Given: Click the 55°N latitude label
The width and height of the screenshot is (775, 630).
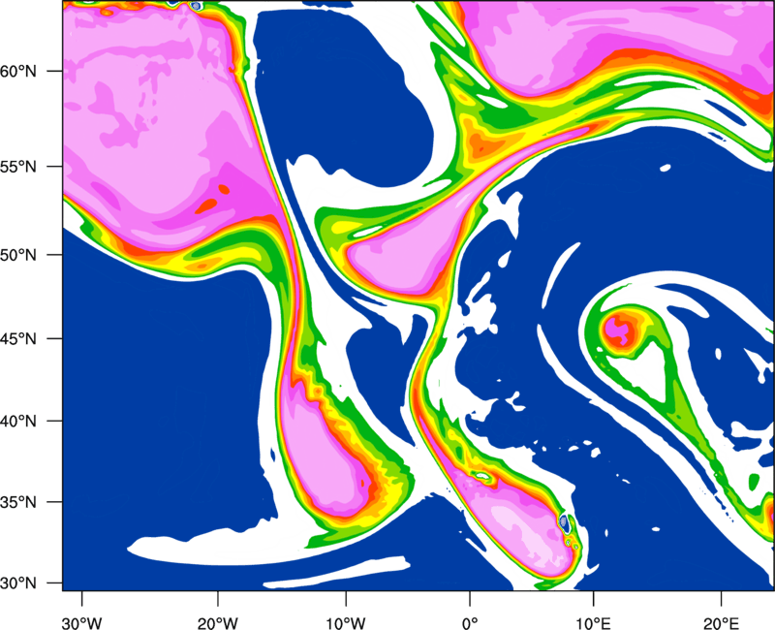Looking at the screenshot, I should (18, 167).
